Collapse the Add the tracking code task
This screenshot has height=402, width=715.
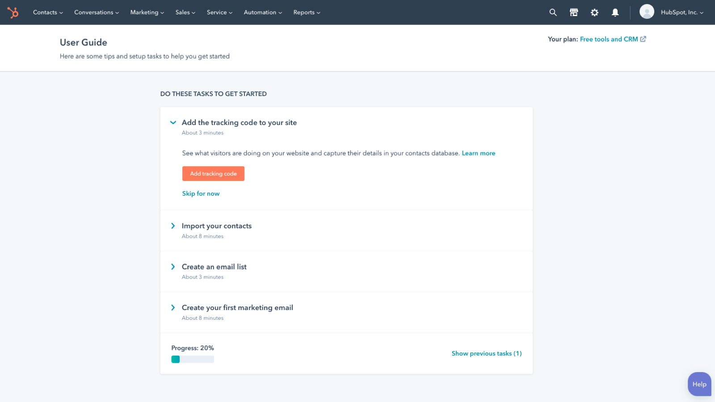click(173, 122)
